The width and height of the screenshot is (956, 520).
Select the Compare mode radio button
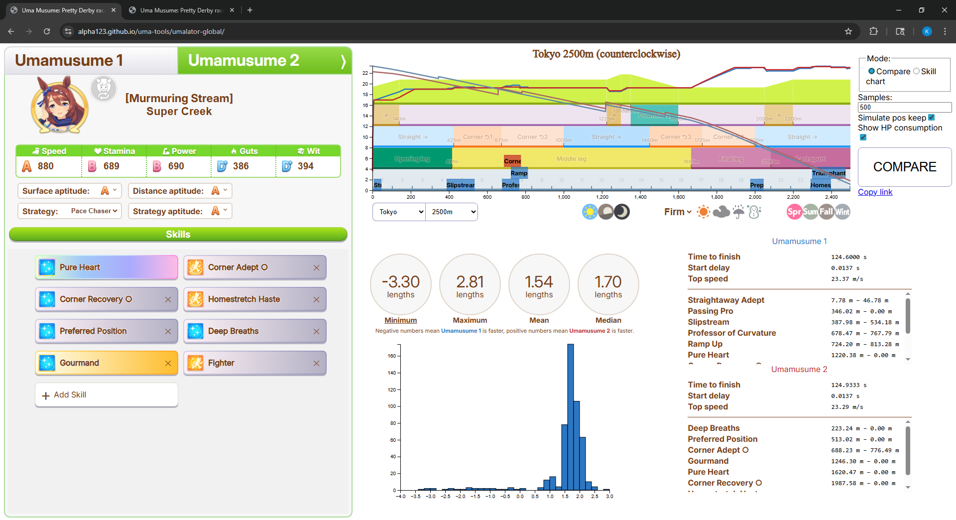tap(871, 71)
